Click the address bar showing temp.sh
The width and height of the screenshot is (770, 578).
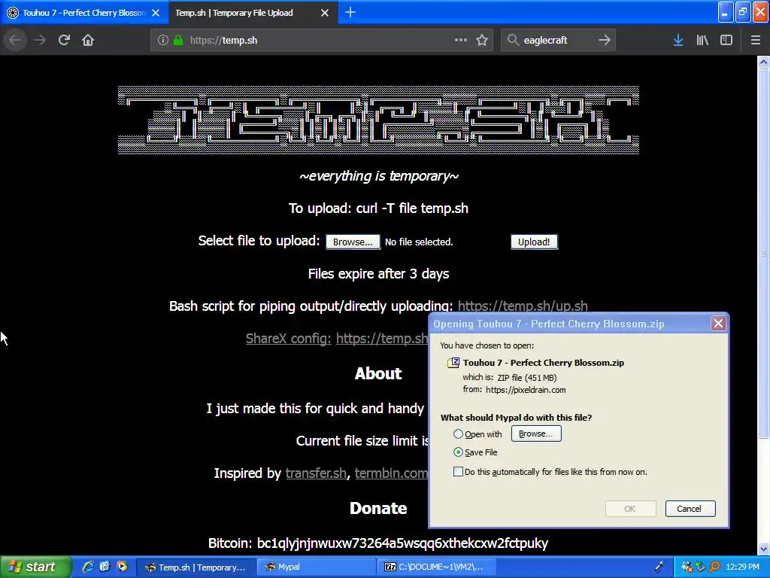pyautogui.click(x=322, y=41)
